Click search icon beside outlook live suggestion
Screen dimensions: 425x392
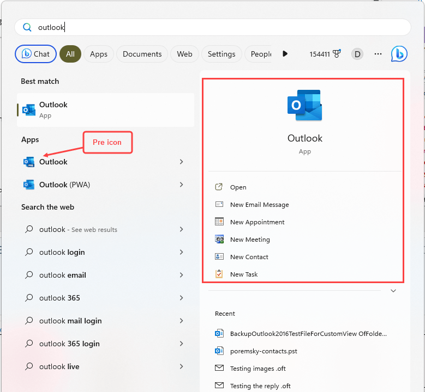pos(29,366)
